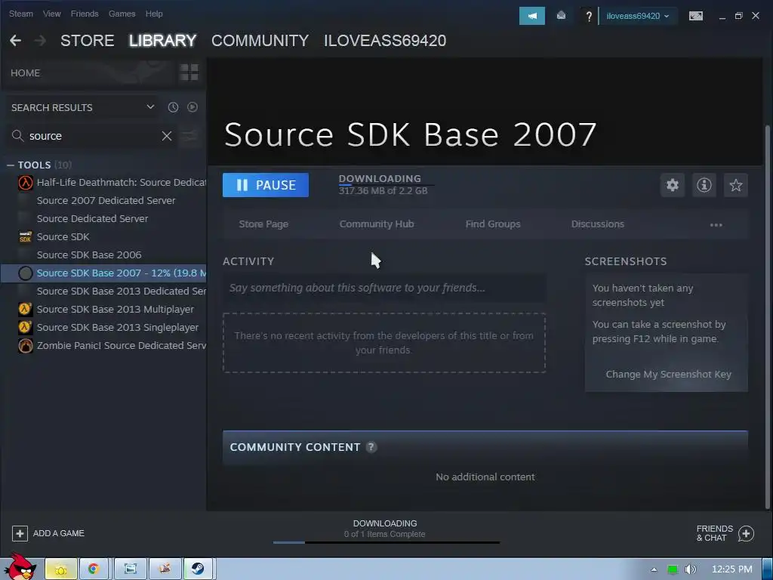
Task: Click Source SDK Base 2013 Singleplayer icon
Action: [x=25, y=328]
